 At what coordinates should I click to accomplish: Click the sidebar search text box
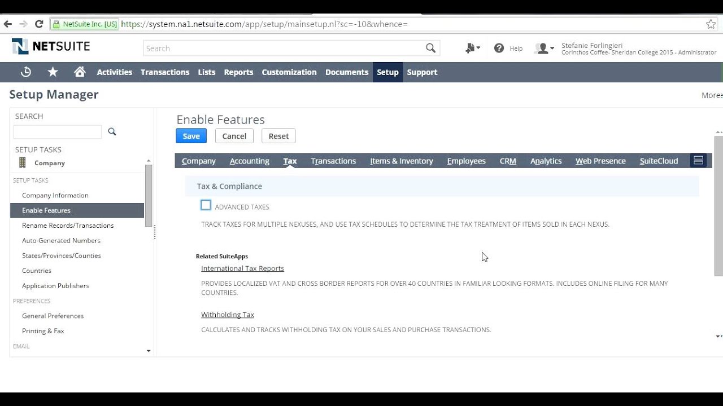pyautogui.click(x=58, y=132)
